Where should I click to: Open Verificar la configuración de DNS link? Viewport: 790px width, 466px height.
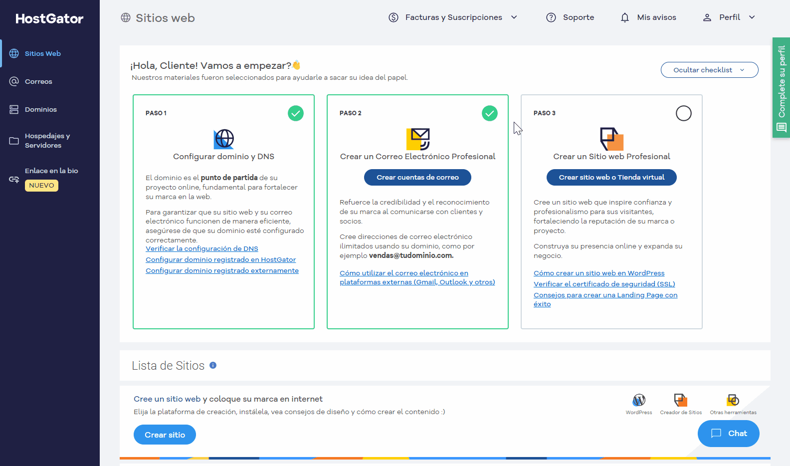click(x=202, y=248)
